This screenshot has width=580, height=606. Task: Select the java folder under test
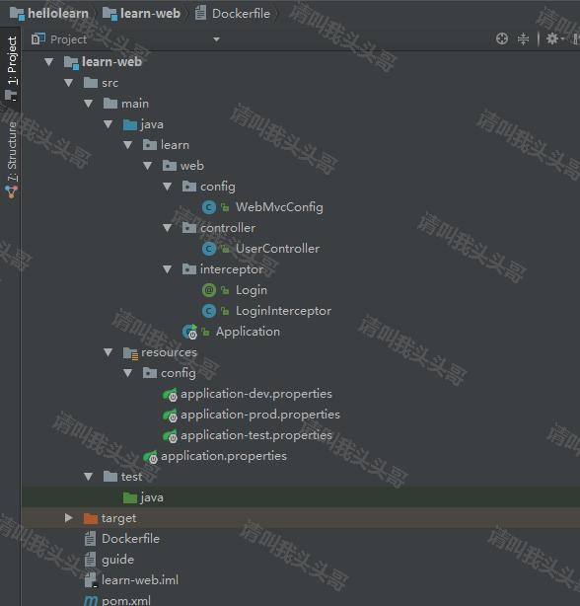152,497
